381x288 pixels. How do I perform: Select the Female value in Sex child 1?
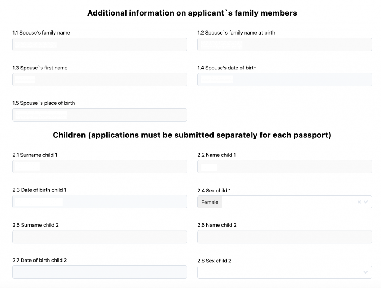coord(210,202)
